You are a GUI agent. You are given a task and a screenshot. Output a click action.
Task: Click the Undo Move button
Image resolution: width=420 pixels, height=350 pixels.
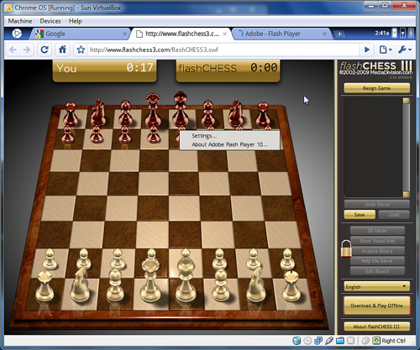(376, 204)
